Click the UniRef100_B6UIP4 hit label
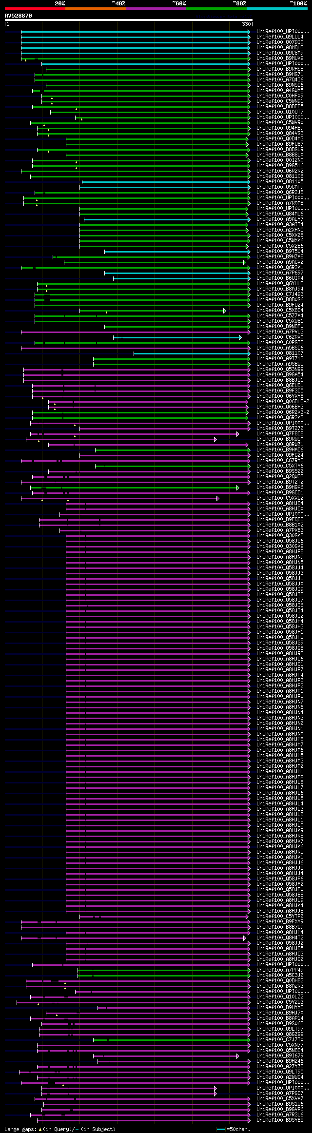Image resolution: width=312 pixels, height=1133 pixels. click(x=280, y=278)
